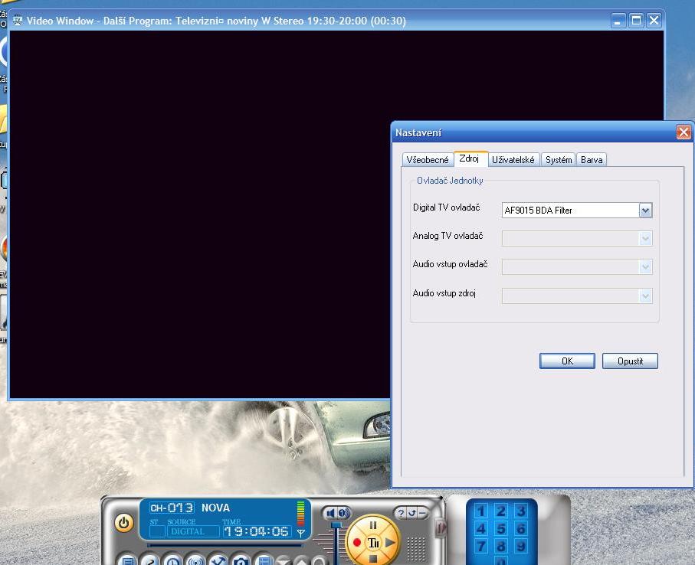Expand the Audio vstup ovladač dropdown
This screenshot has height=565, width=695.
click(645, 267)
